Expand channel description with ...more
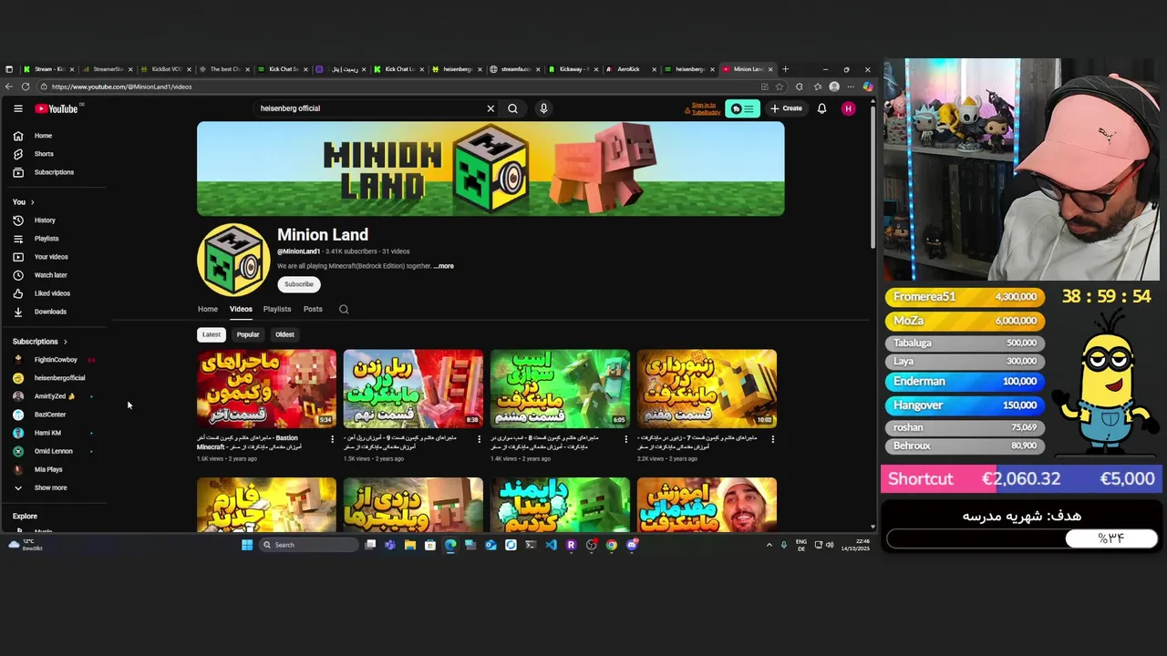Viewport: 1167px width, 656px height. (x=443, y=266)
